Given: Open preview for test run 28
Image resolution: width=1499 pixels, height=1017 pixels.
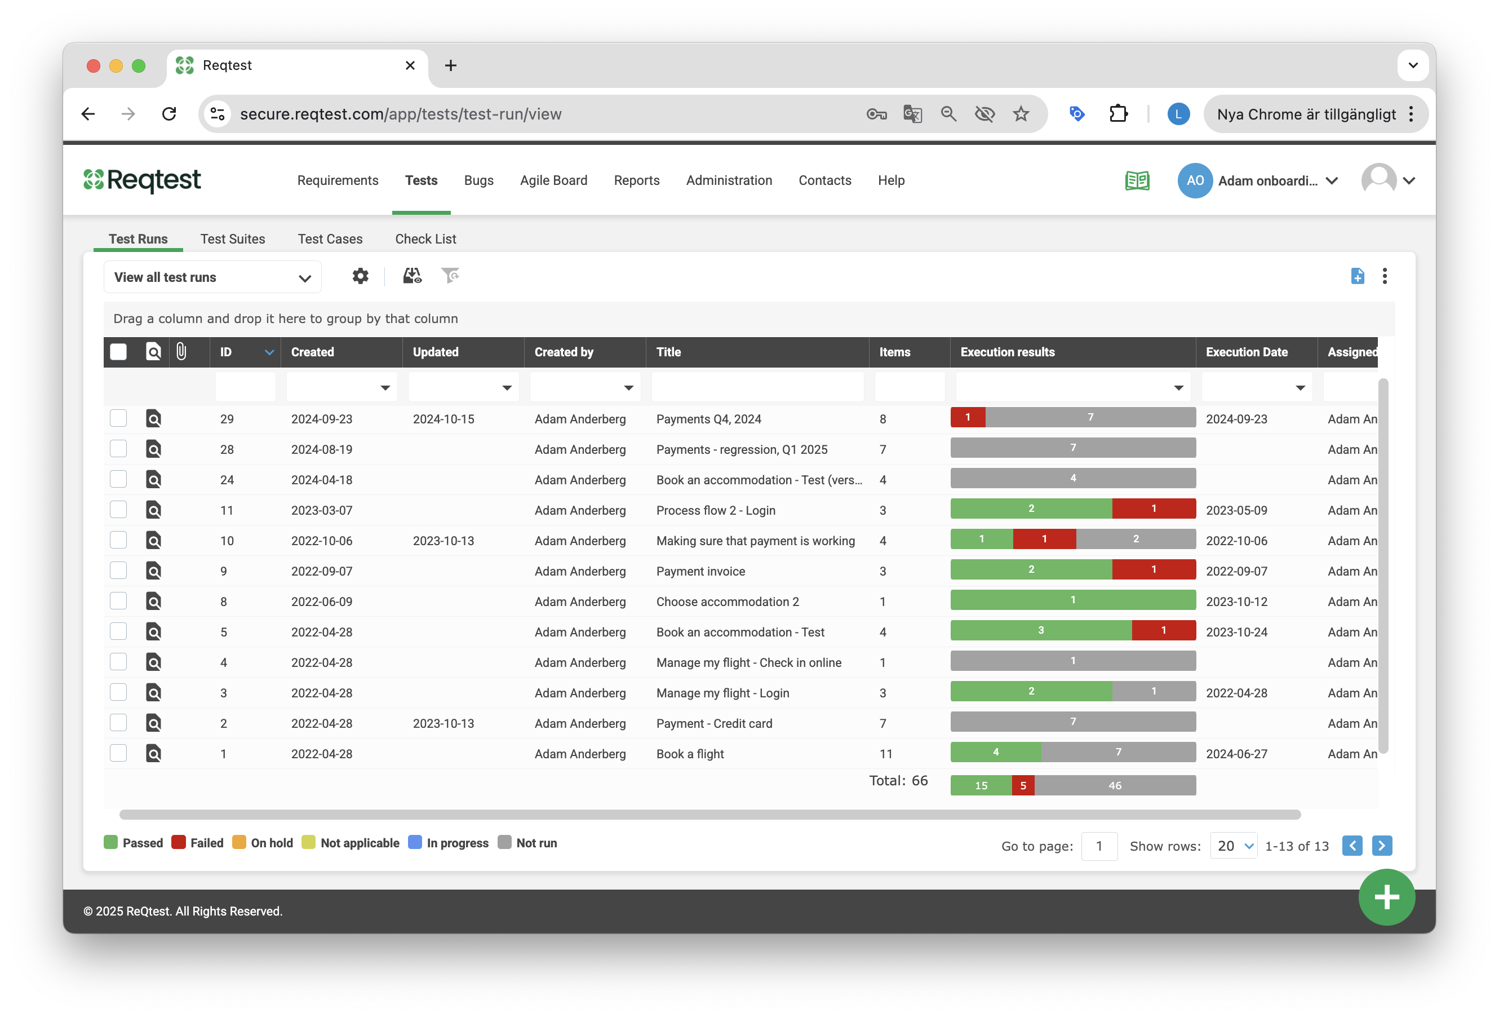Looking at the screenshot, I should click(153, 449).
